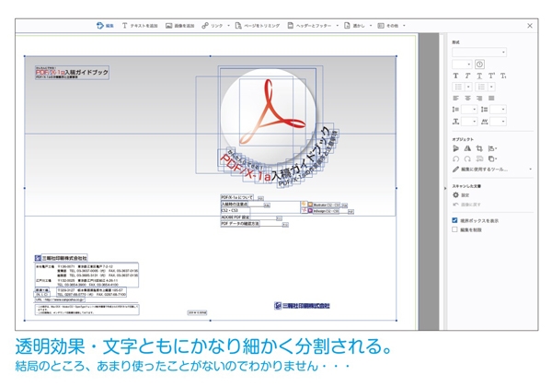Apply subscript formatting
Image resolution: width=552 pixels, height=387 pixels.
point(503,76)
